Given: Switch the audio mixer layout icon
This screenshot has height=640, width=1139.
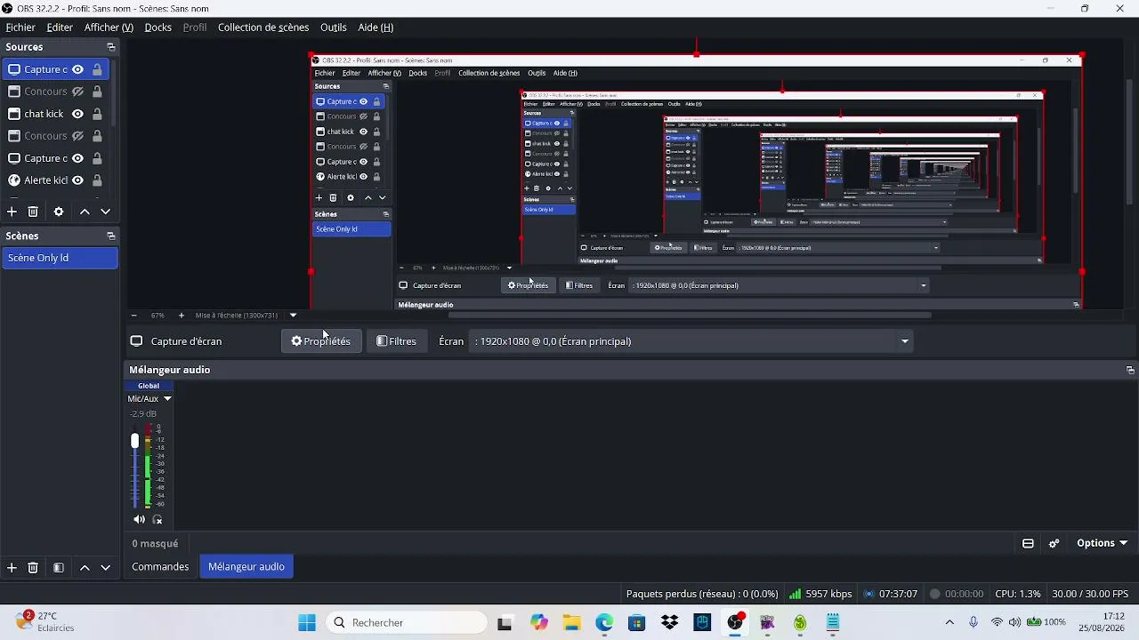Looking at the screenshot, I should click(1028, 543).
